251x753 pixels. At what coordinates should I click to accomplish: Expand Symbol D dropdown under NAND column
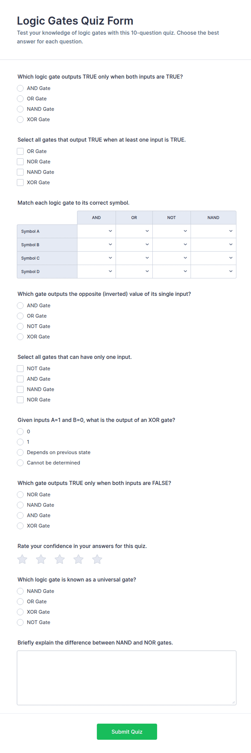213,271
